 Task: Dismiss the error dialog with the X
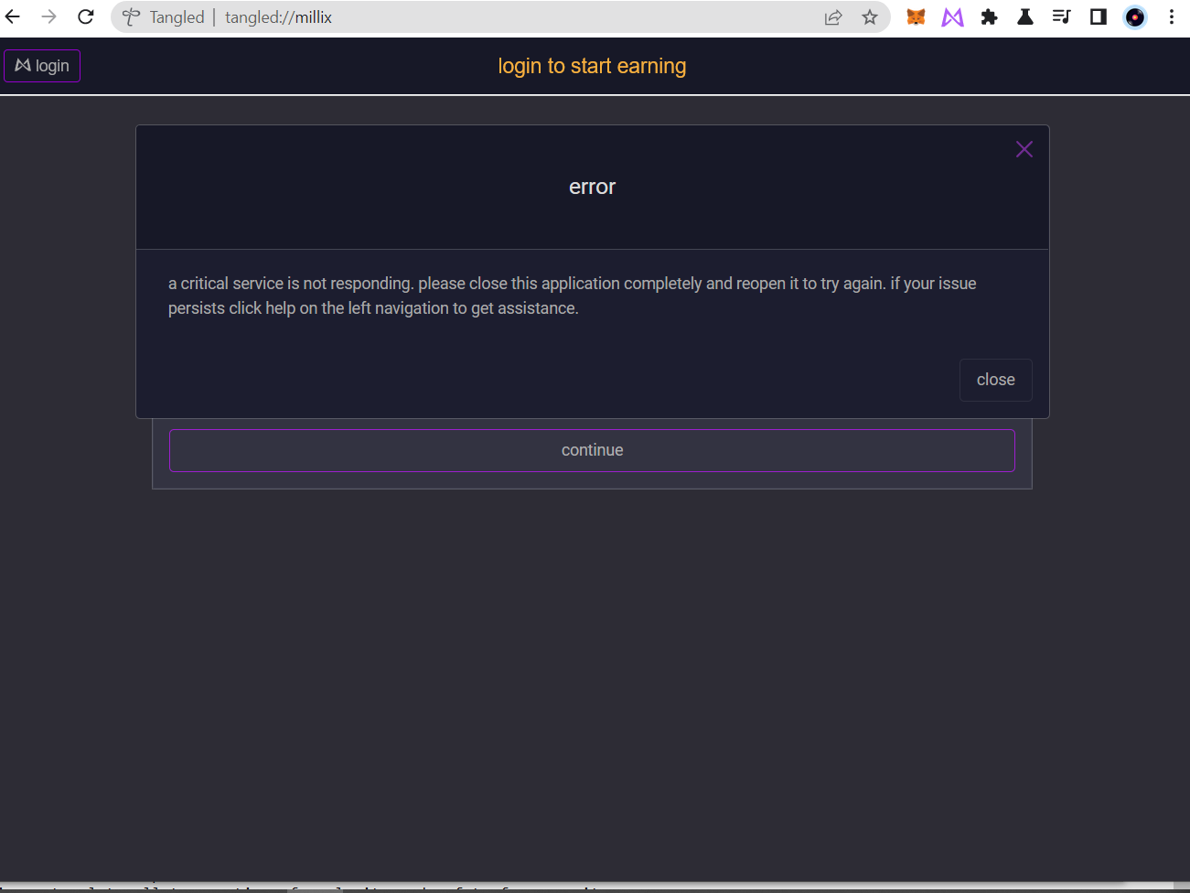click(x=1024, y=149)
